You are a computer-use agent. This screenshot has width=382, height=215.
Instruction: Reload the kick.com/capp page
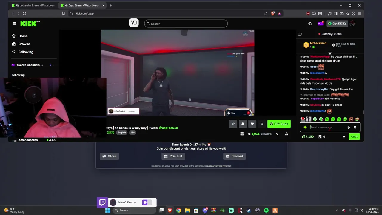(24, 13)
